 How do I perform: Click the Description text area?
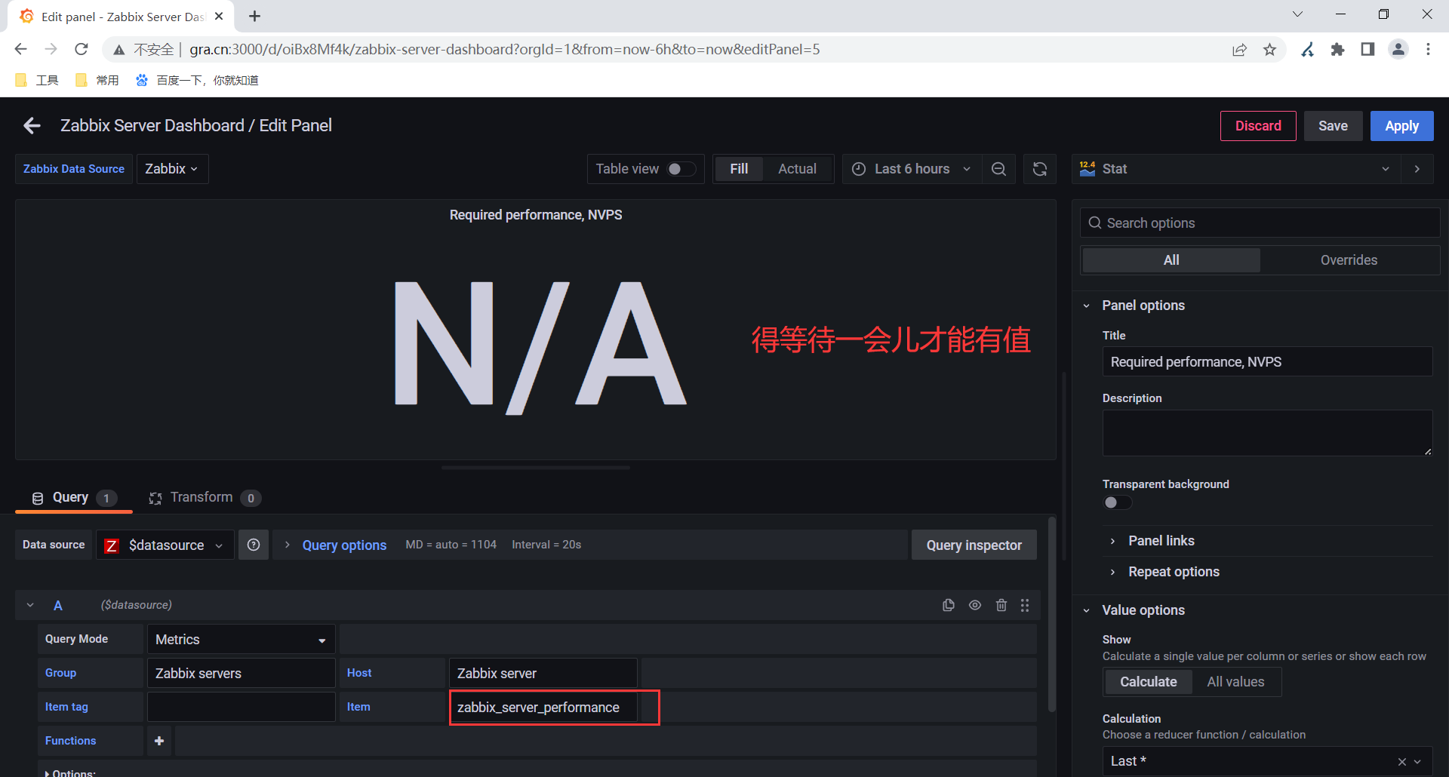pos(1267,433)
